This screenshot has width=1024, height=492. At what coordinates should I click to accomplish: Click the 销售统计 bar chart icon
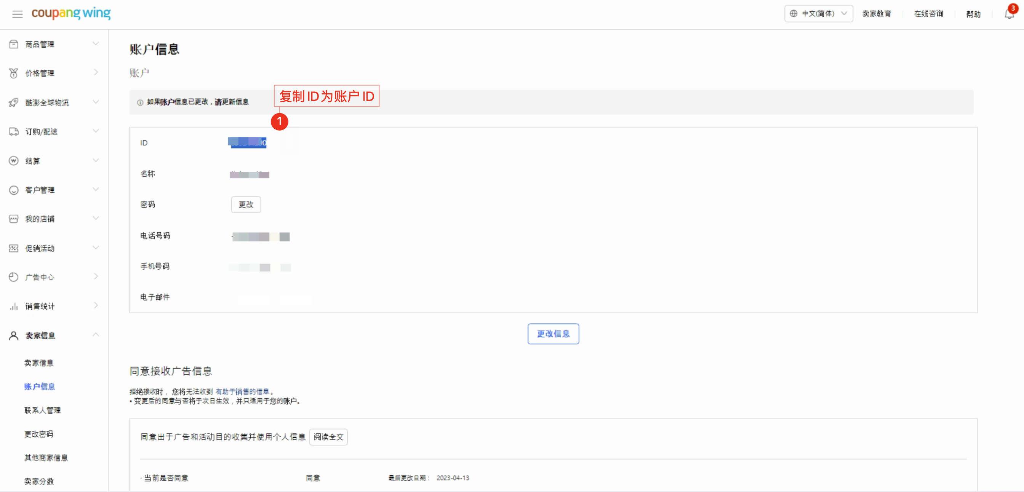[x=13, y=306]
